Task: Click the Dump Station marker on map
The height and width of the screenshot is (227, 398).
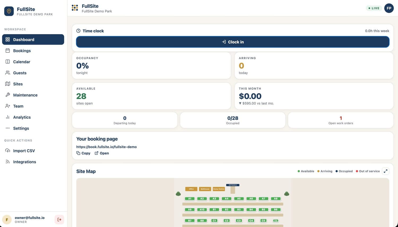Action: 219,189
